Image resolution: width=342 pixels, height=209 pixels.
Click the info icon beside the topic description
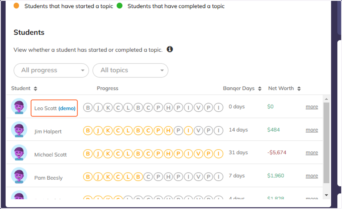click(x=170, y=49)
